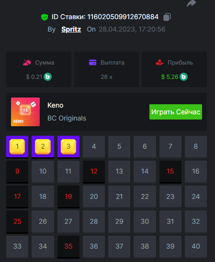The width and height of the screenshot is (215, 262).
Task: Click the purple card icon beside Выплата
Action: (x=93, y=63)
